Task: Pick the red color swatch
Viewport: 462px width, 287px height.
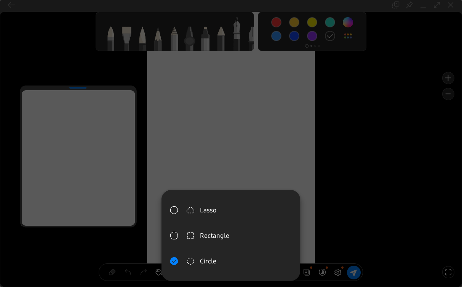Action: pos(276,22)
